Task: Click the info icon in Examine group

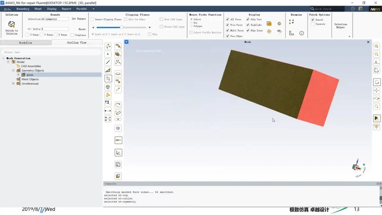Action: tap(302, 33)
